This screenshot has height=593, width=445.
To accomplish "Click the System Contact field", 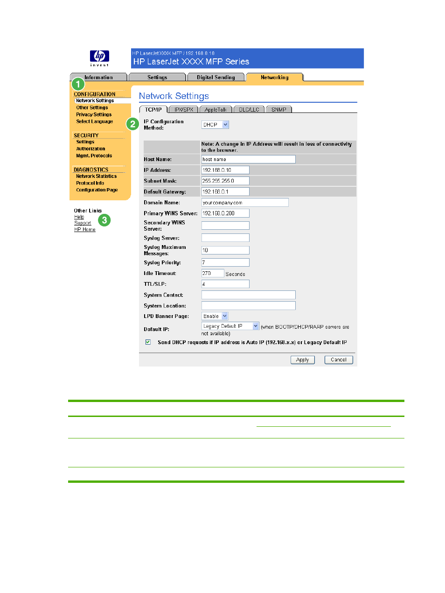I will coord(249,295).
